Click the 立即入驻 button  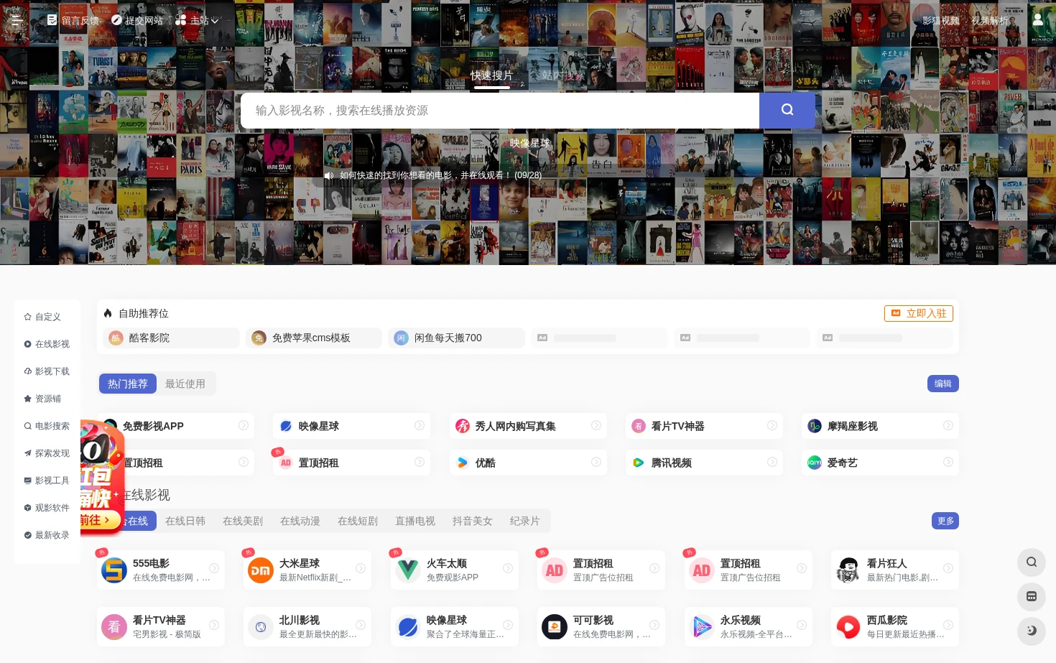[919, 313]
